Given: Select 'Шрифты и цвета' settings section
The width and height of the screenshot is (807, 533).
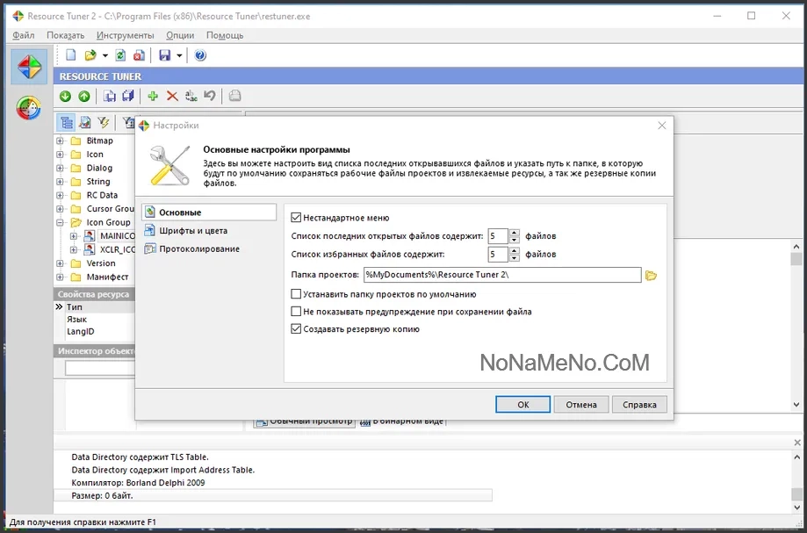Looking at the screenshot, I should 192,231.
